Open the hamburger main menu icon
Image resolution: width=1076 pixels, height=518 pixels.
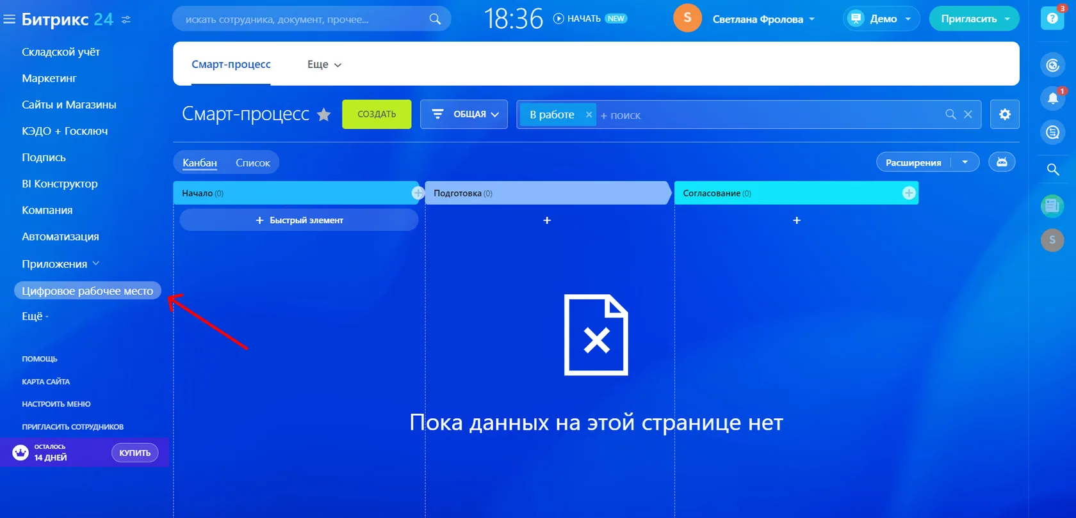click(x=9, y=19)
